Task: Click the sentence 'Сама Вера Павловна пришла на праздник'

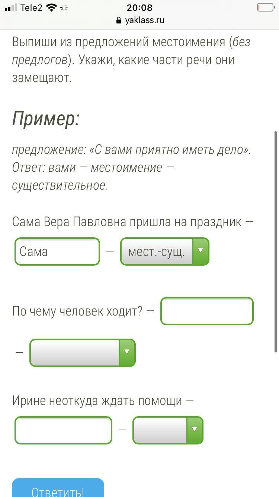Action: (x=127, y=222)
